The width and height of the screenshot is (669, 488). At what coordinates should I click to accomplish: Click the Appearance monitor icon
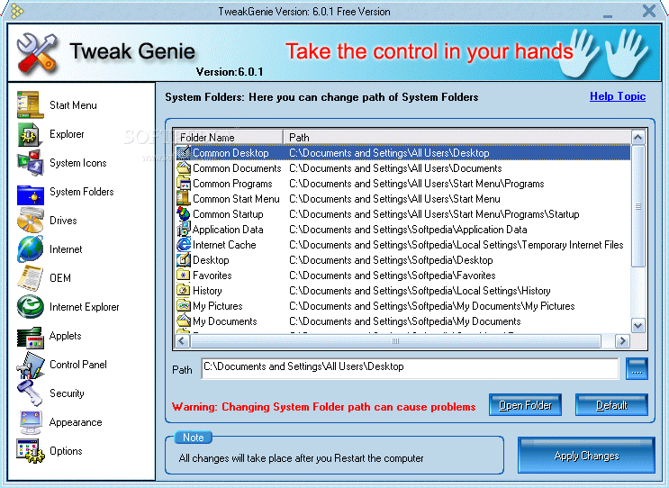coord(31,422)
